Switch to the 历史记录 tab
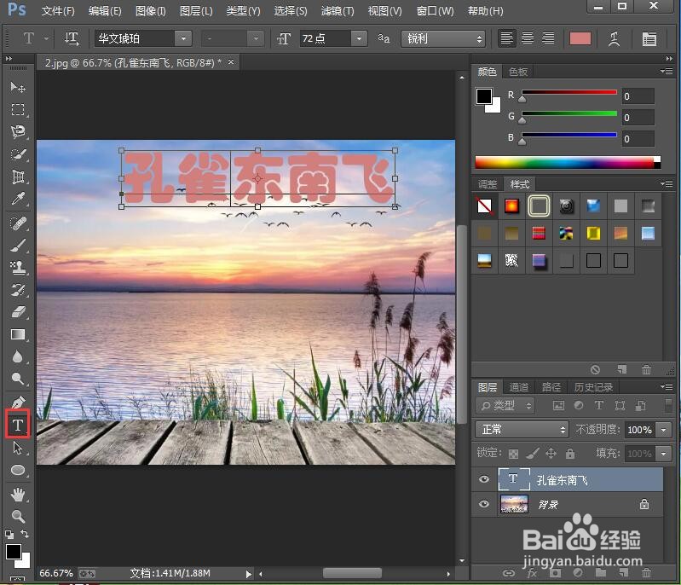Viewport: 681px width, 585px height. [x=593, y=387]
